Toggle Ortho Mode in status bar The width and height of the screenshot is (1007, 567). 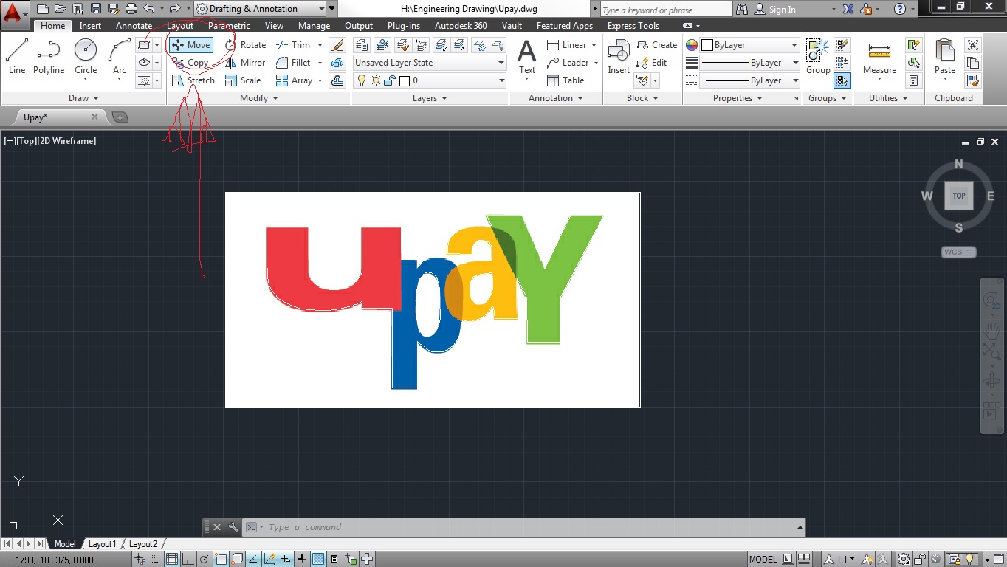click(x=188, y=560)
